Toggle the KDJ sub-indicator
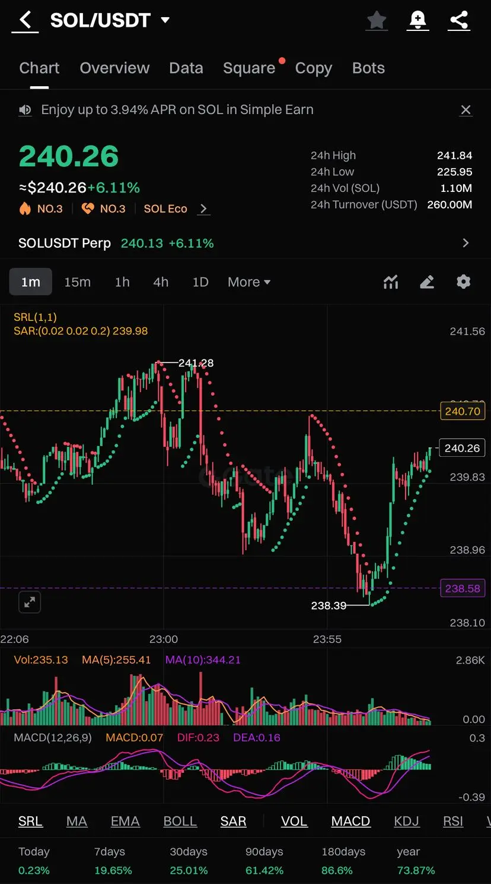 [406, 821]
